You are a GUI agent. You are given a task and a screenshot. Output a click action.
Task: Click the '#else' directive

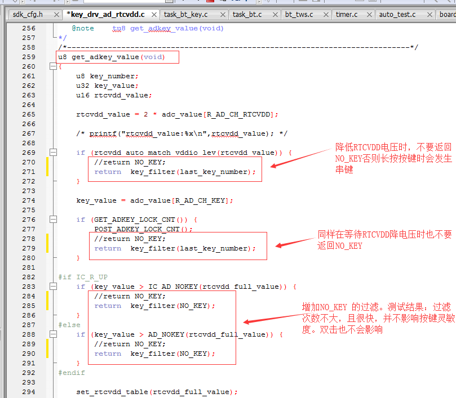point(69,325)
